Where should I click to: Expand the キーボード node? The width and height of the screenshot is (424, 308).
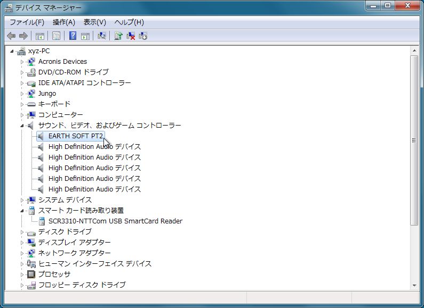(22, 104)
